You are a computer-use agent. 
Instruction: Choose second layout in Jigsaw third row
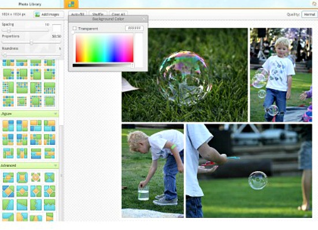(x=22, y=153)
